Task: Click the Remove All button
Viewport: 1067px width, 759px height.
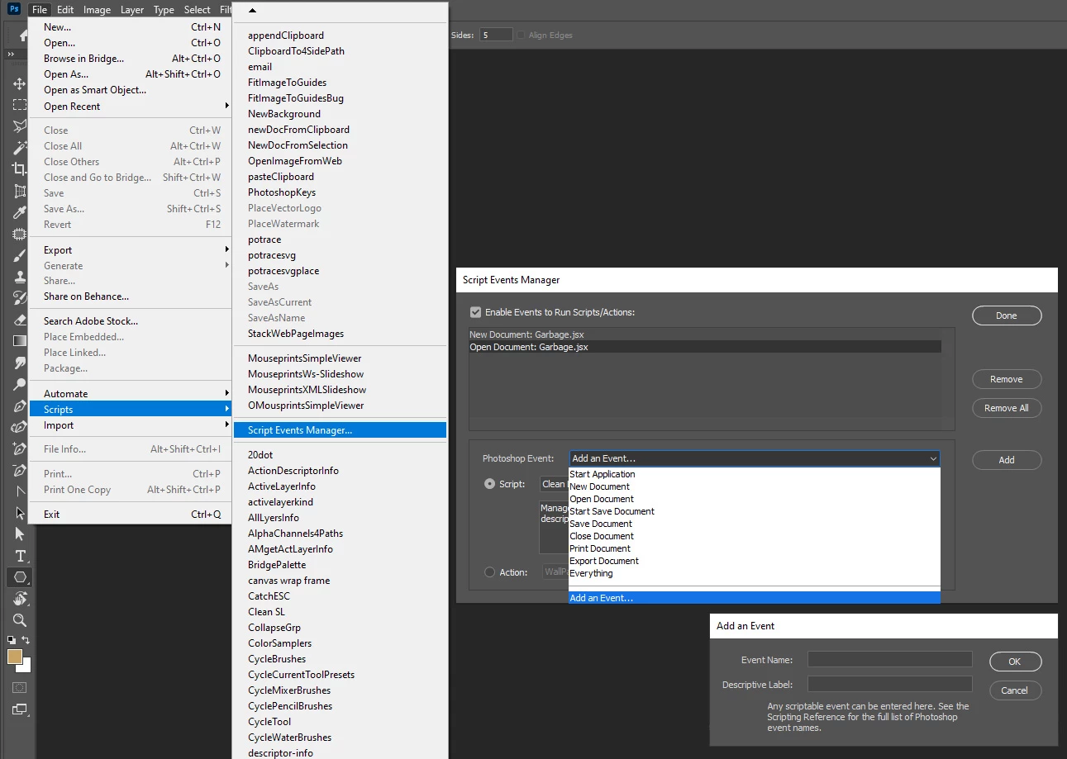Action: click(1007, 408)
